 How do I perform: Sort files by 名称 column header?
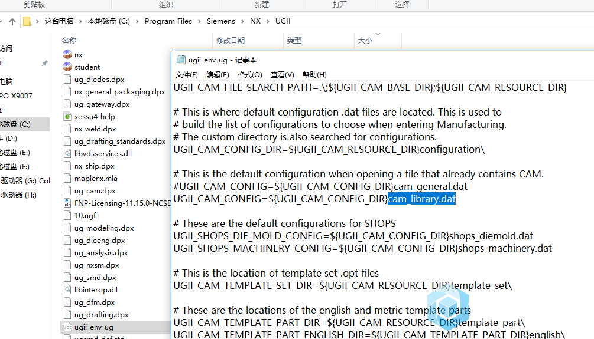(69, 41)
